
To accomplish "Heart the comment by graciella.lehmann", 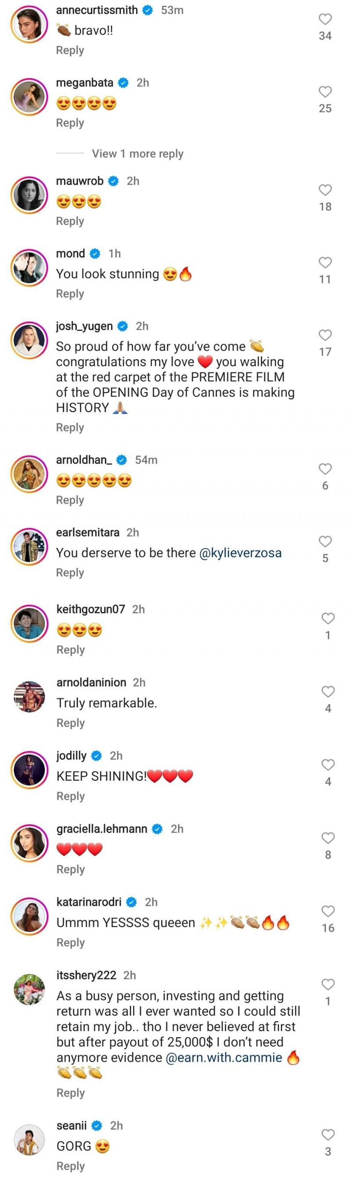I will pyautogui.click(x=328, y=838).
